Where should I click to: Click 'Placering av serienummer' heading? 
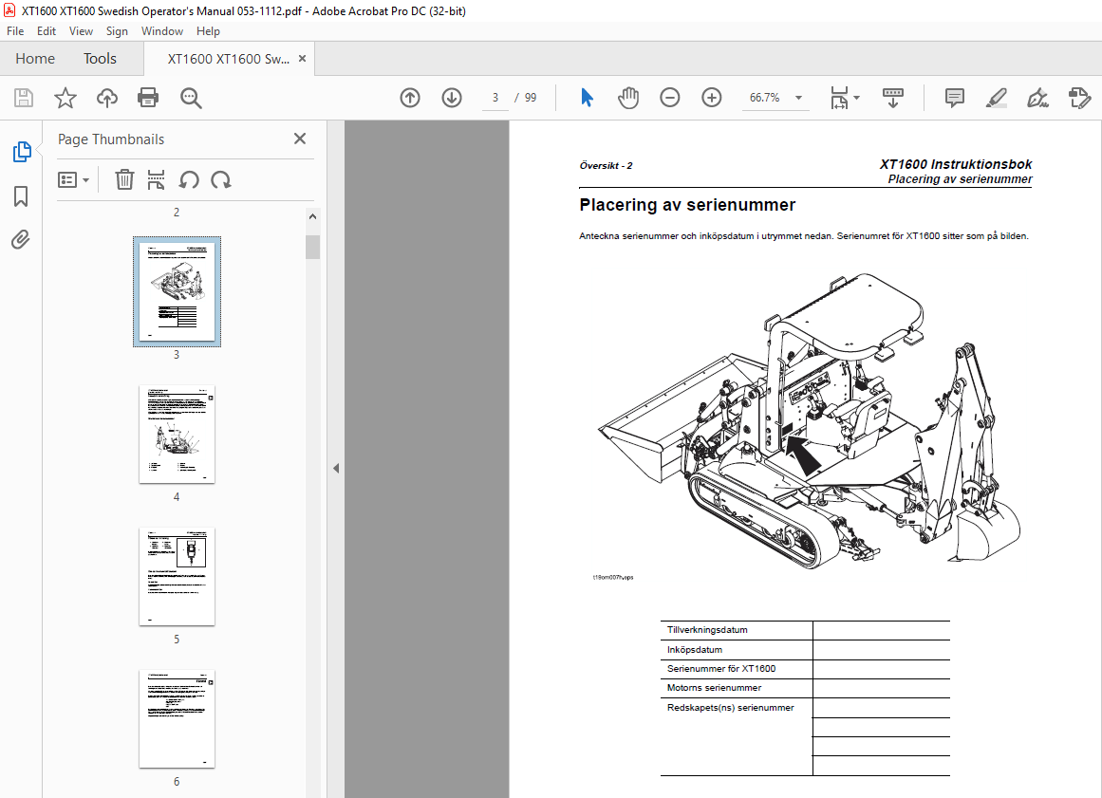pos(687,205)
